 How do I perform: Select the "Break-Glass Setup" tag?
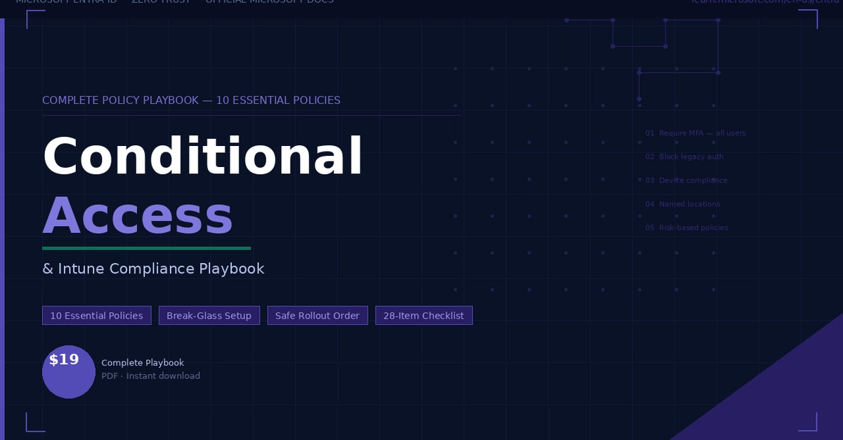pos(209,316)
